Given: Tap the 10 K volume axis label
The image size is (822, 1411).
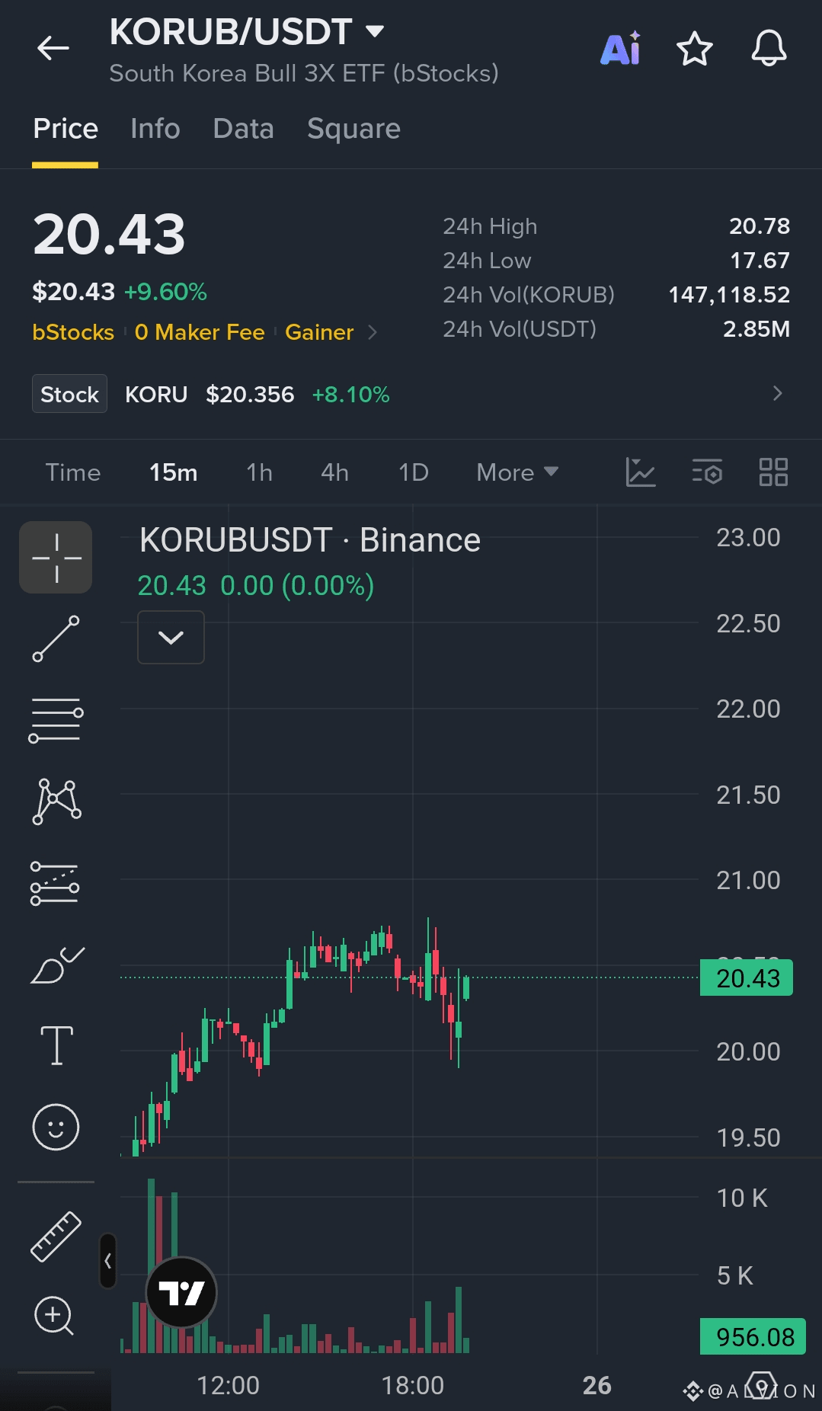Looking at the screenshot, I should (x=742, y=1198).
